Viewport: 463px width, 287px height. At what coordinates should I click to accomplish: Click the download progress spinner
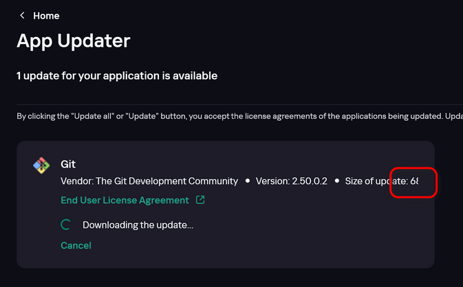point(65,225)
